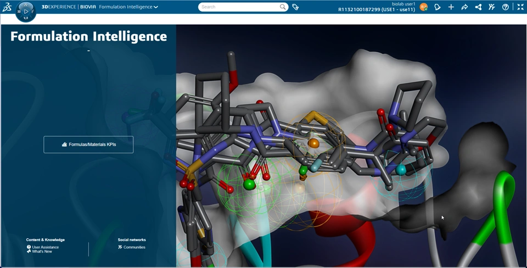Click the Content & Knowledge heading
Viewport: 527px width, 268px height.
click(46, 240)
